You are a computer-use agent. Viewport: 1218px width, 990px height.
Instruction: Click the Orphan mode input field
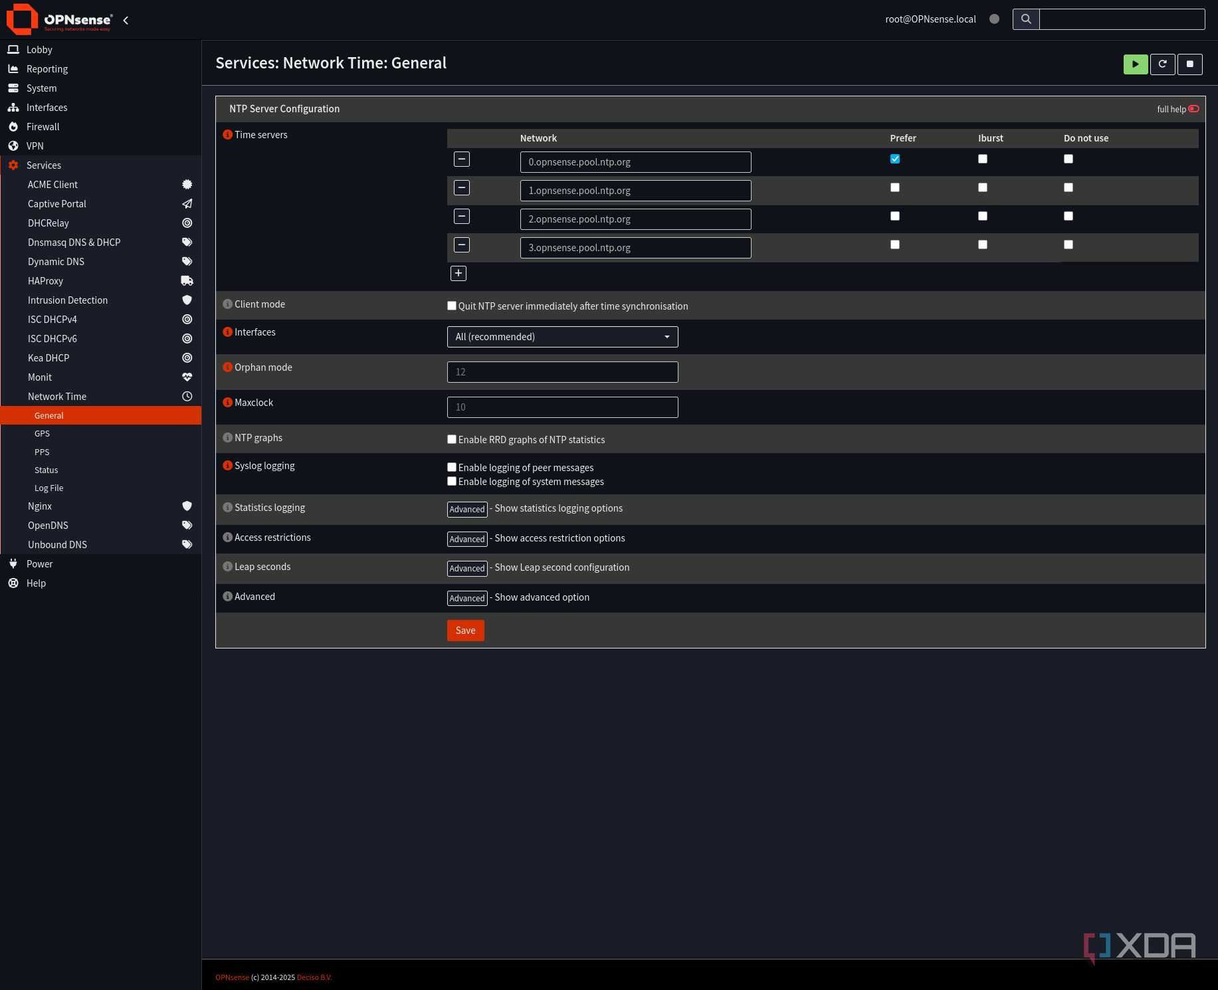click(563, 372)
